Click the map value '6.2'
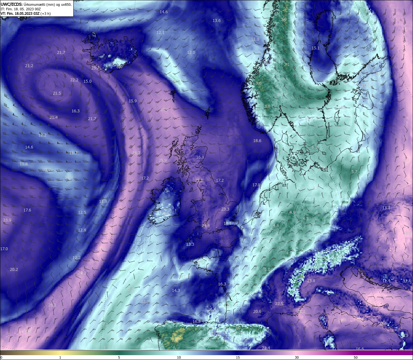This screenshot has width=413, height=360. click(315, 147)
